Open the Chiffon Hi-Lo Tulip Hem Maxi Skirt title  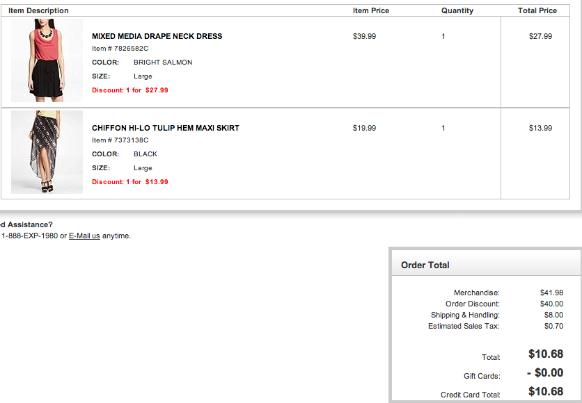[x=165, y=128]
